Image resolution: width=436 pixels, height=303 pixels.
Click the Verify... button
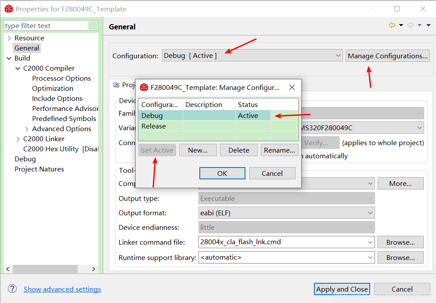point(320,143)
